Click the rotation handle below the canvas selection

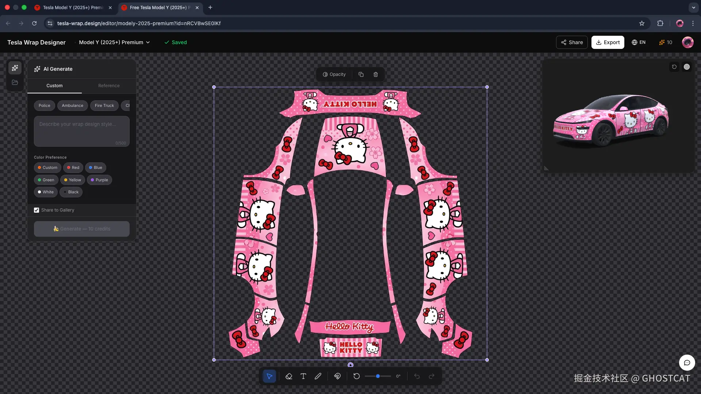tap(350, 365)
